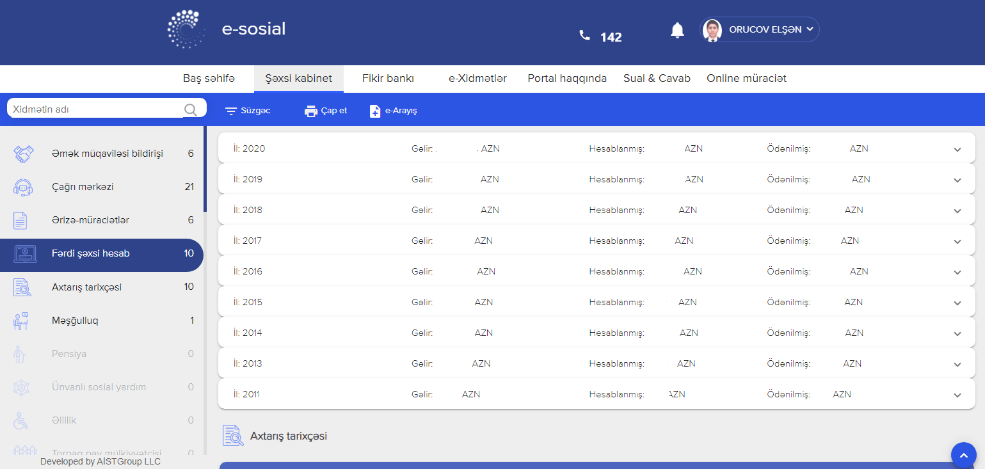Select Axtarış tarixçəsi in sidebar
Viewport: 985px width, 469px height.
[x=86, y=287]
